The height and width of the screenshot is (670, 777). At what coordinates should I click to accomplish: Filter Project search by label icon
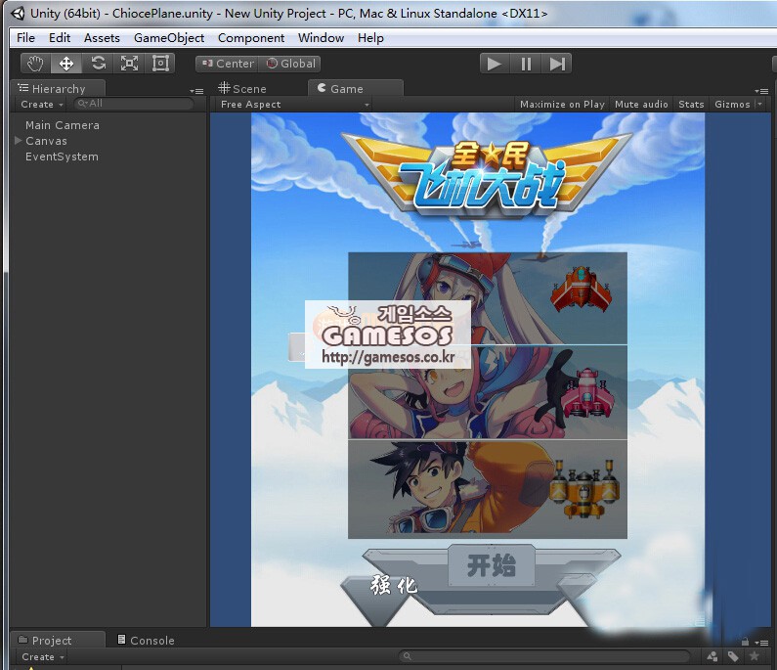(733, 656)
